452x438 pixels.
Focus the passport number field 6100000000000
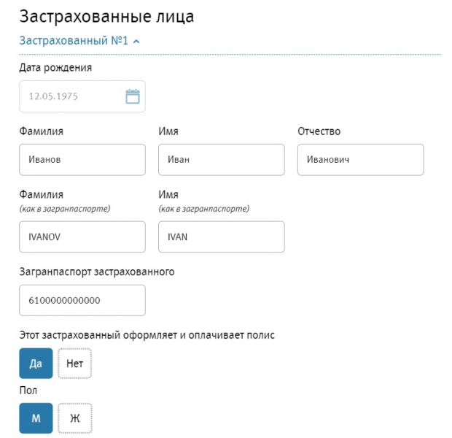coord(82,300)
